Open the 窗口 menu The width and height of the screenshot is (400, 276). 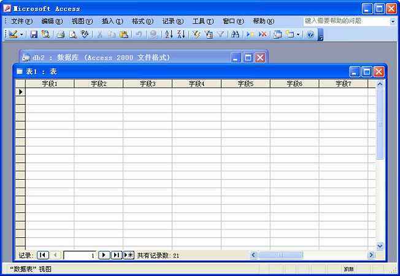coord(233,21)
